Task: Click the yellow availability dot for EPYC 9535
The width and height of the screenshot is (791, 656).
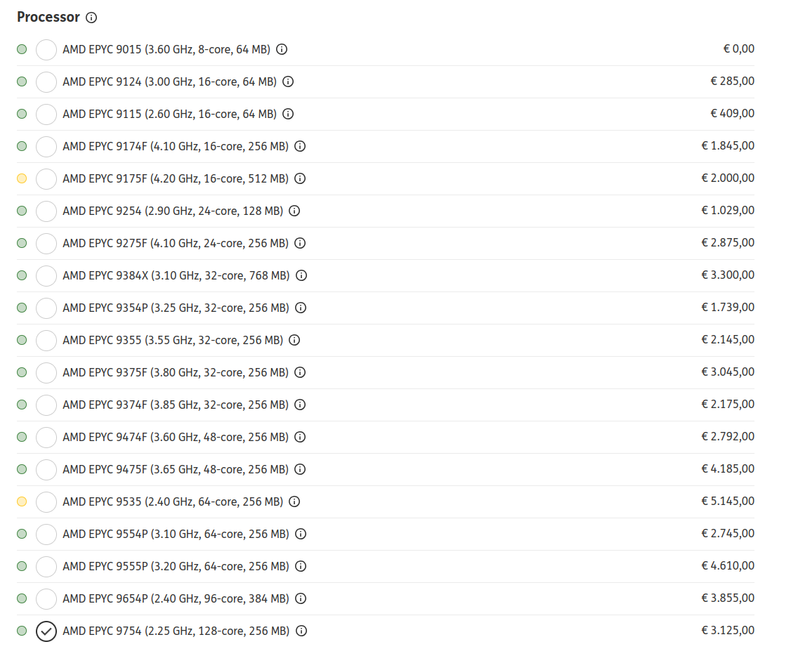Action: [22, 501]
